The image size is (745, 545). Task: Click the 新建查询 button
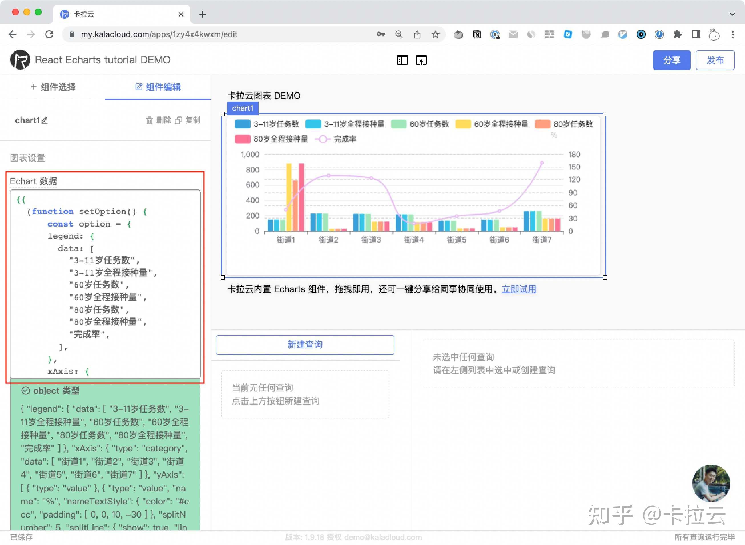click(305, 344)
